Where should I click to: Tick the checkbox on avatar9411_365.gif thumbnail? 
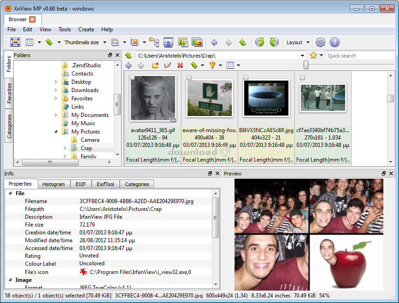click(133, 77)
